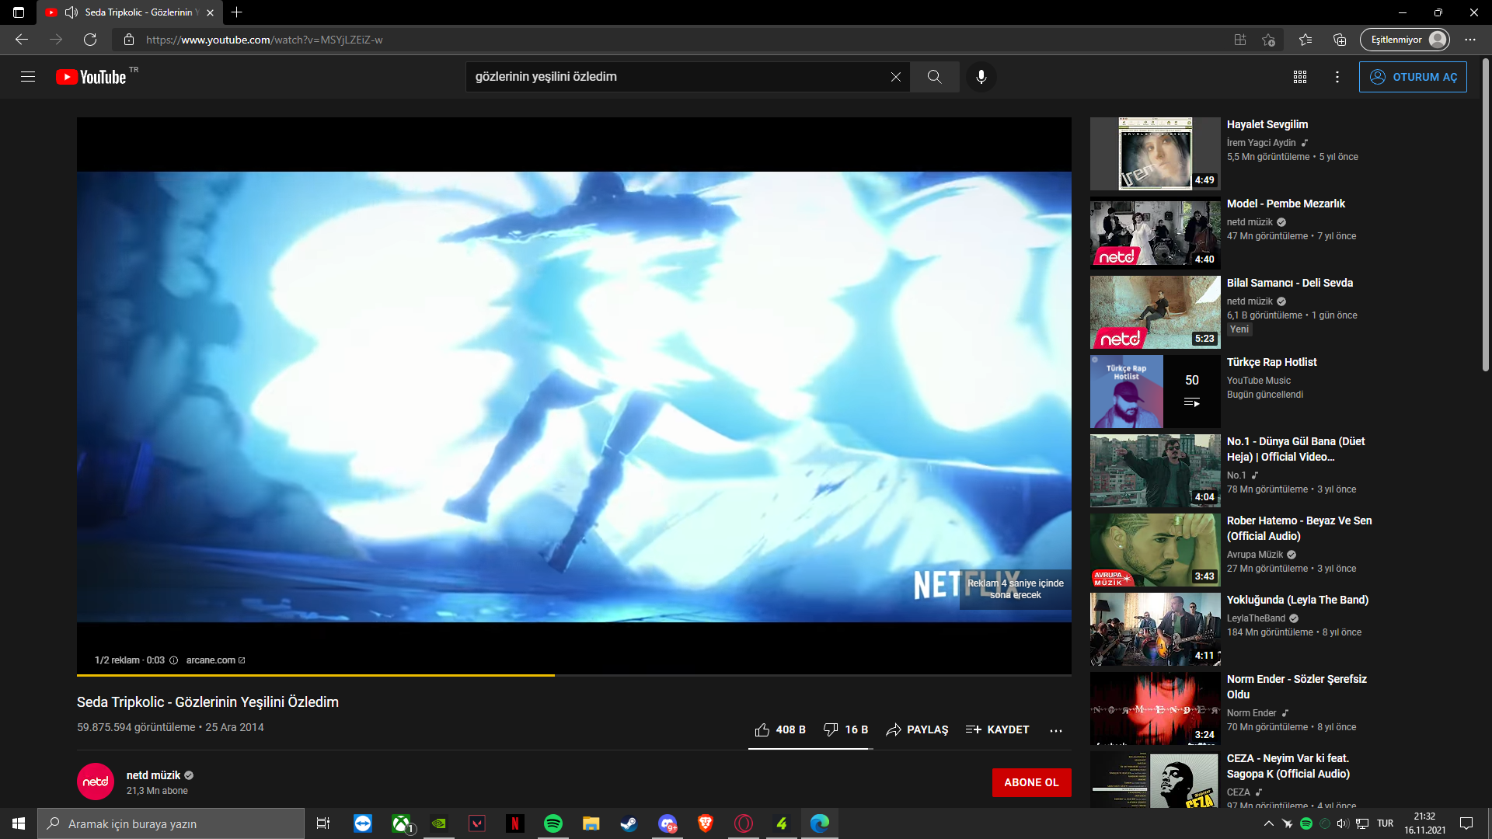1492x839 pixels.
Task: Like the video with thumbs up
Action: [762, 729]
